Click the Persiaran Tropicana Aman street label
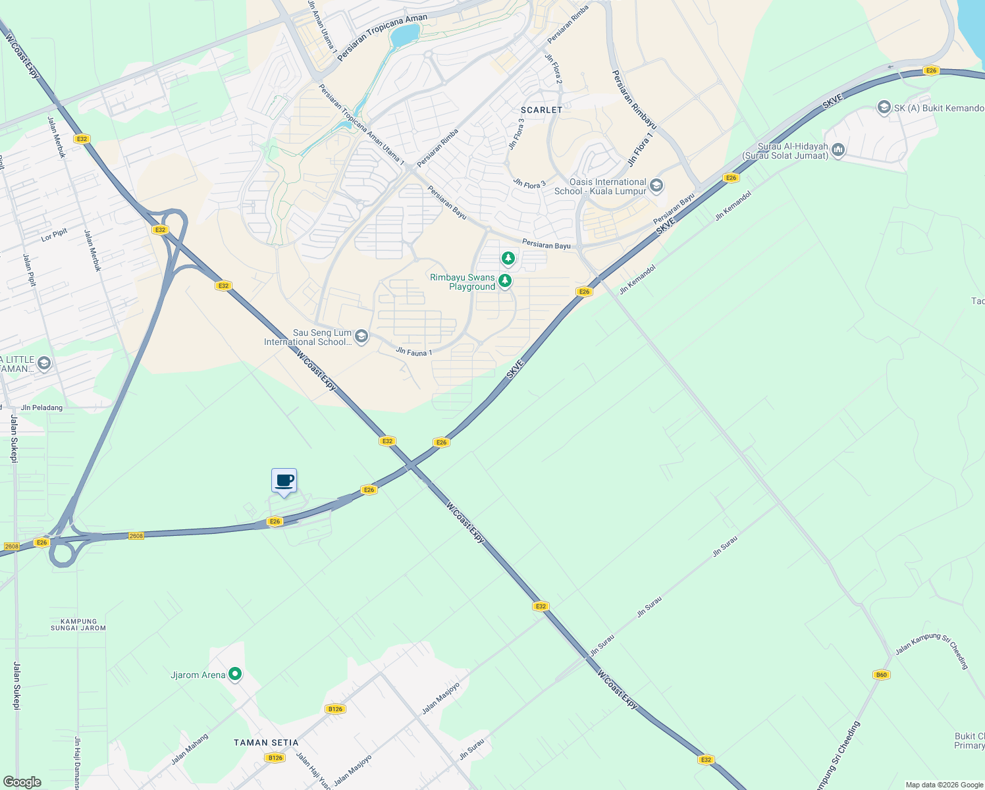985x790 pixels. [x=383, y=38]
